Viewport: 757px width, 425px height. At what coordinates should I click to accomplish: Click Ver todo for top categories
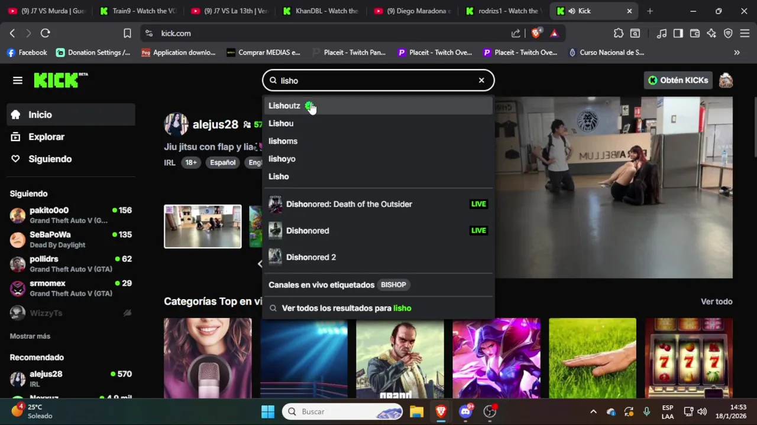[x=716, y=302]
